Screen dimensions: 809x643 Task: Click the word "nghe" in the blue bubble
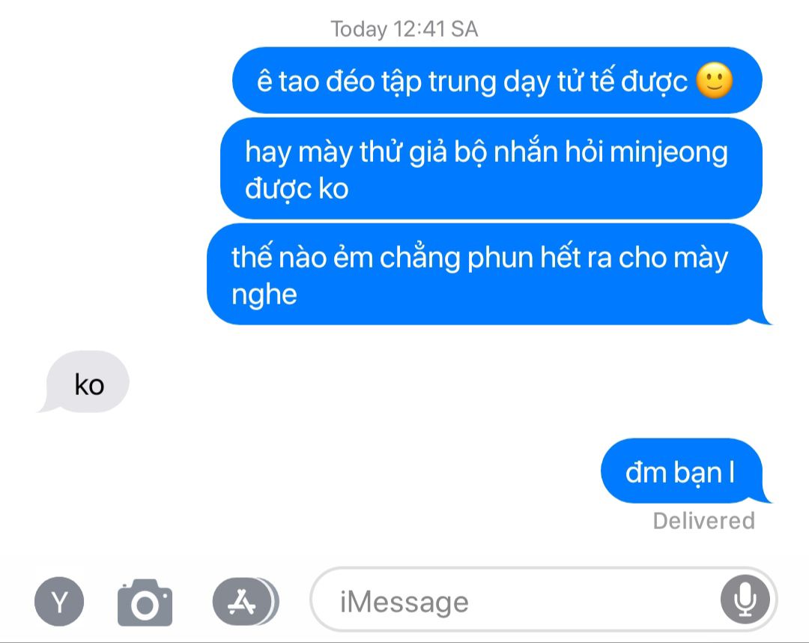[264, 296]
